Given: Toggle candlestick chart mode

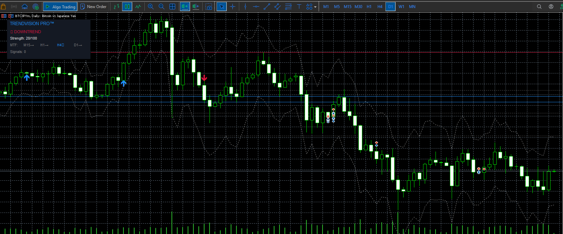Looking at the screenshot, I should click(x=127, y=6).
